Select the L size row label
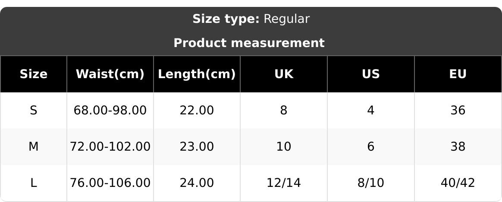This screenshot has width=502, height=202. click(x=34, y=183)
